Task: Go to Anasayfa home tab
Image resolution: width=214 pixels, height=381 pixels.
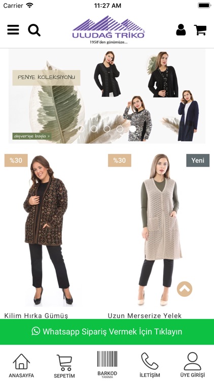Action: (x=21, y=366)
